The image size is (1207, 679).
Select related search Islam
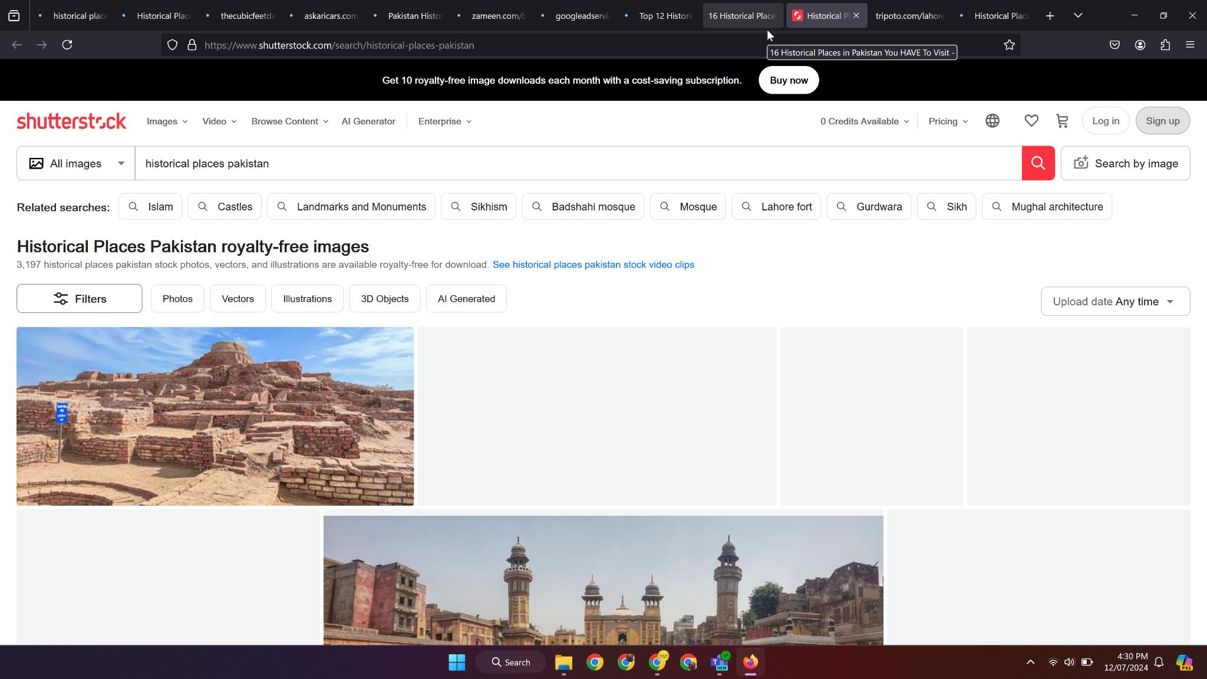pos(150,207)
